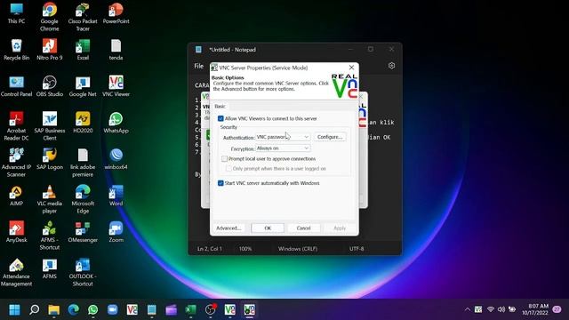Open Excel desktop shortcut

click(83, 50)
